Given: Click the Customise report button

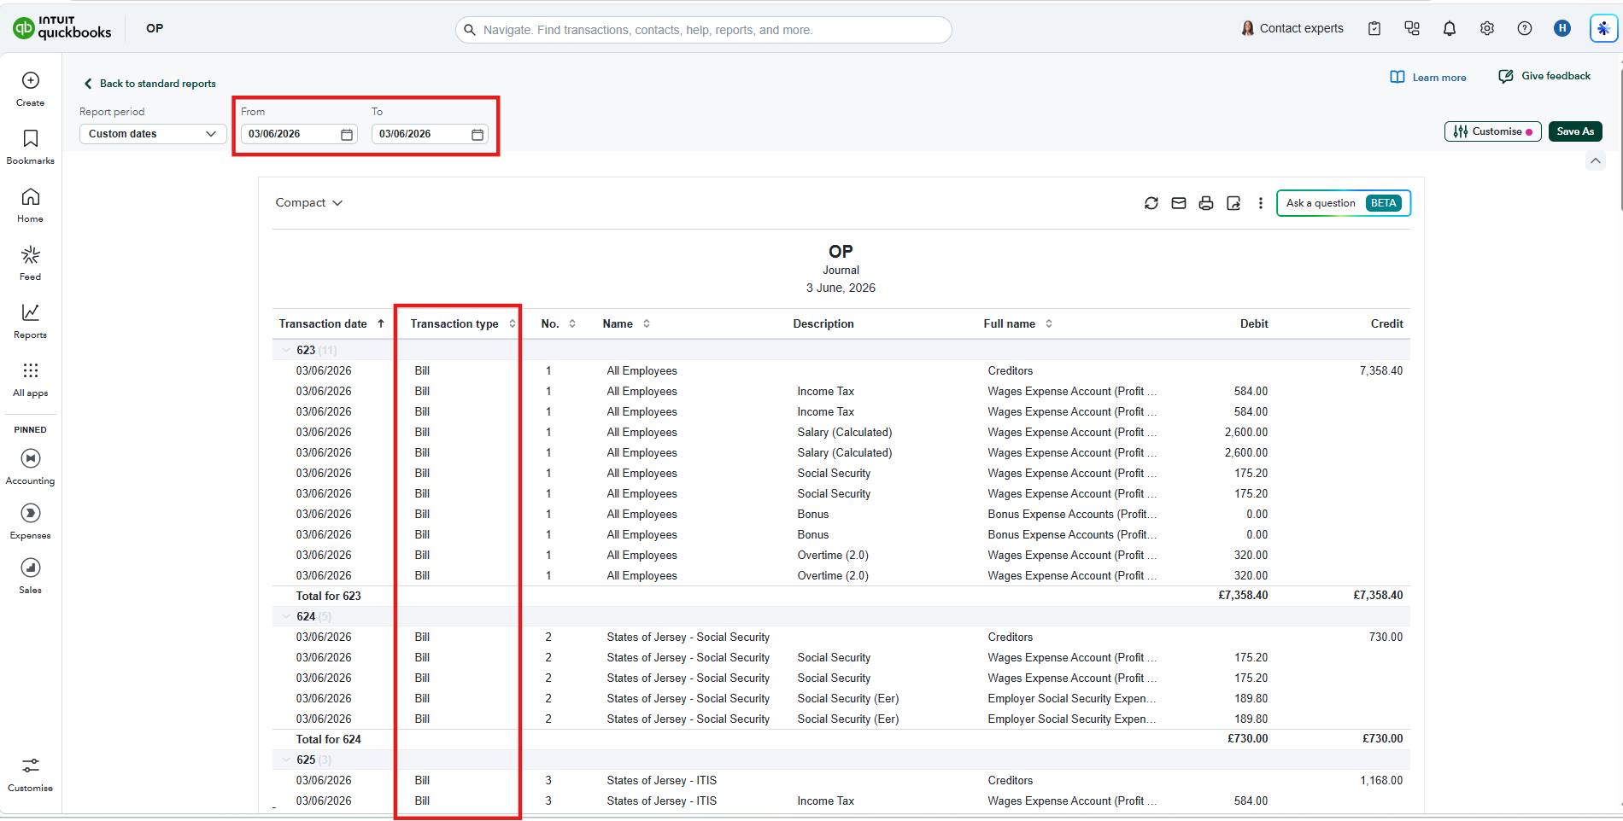Looking at the screenshot, I should point(1493,131).
